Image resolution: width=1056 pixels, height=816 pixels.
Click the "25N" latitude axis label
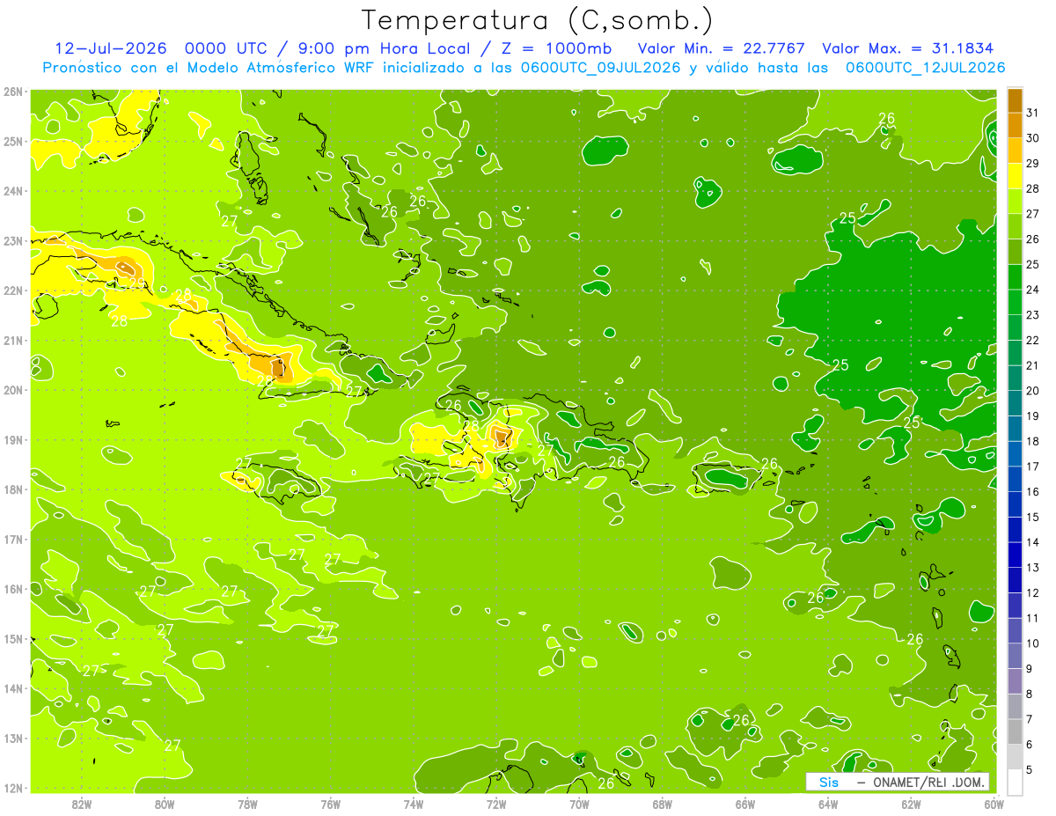[12, 142]
